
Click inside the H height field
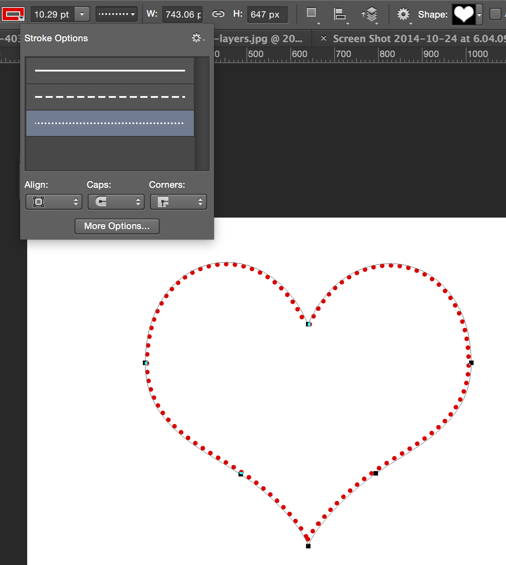coord(267,14)
